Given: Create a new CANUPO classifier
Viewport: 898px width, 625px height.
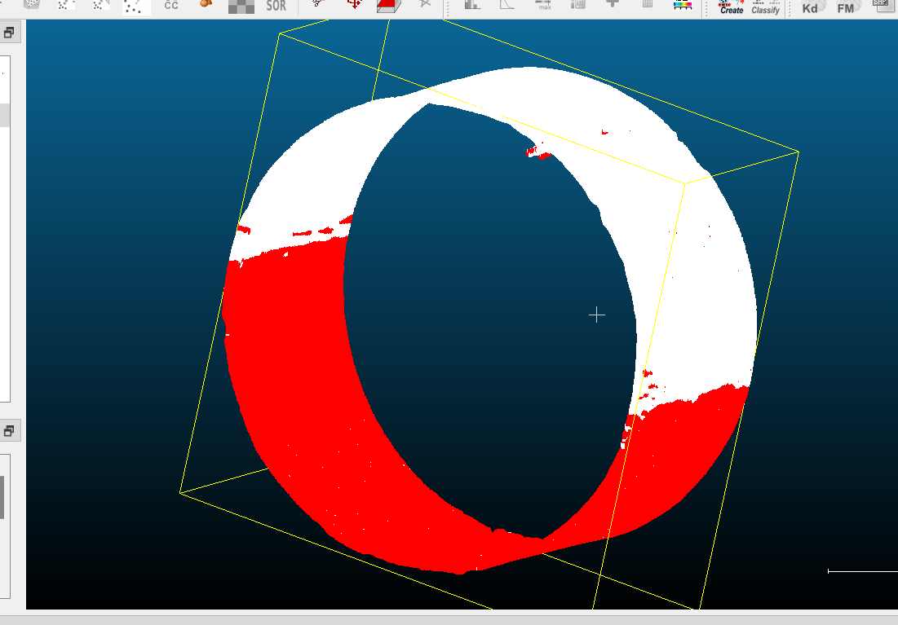Looking at the screenshot, I should pos(730,7).
